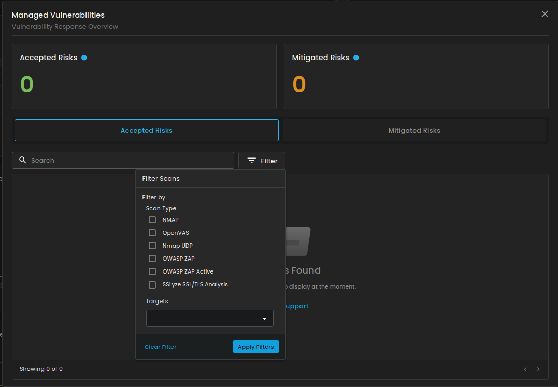Switch to the Mitigated Risks tab

click(x=414, y=131)
